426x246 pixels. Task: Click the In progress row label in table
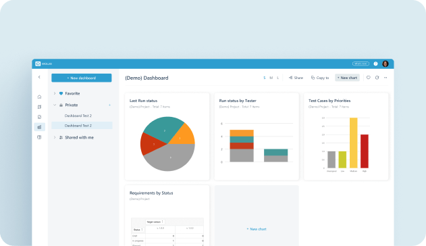pos(138,241)
